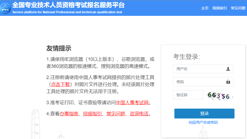Open the red 咨询电话 link
Image resolution: width=247 pixels, height=139 pixels.
pyautogui.click(x=139, y=114)
